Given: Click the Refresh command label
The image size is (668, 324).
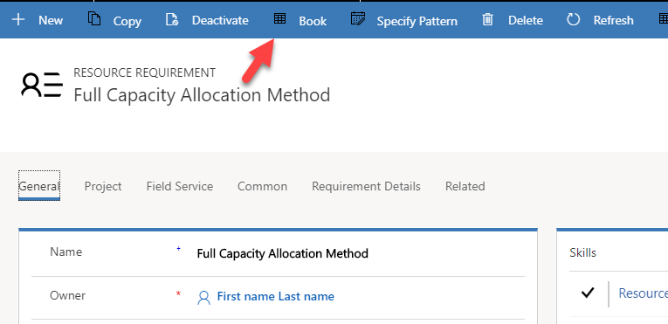Looking at the screenshot, I should [x=614, y=20].
